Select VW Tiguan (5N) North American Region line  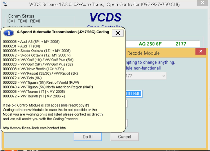pos(48,87)
